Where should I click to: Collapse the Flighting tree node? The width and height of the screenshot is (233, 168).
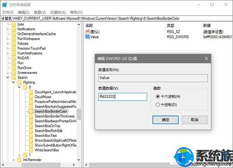[x=13, y=82]
